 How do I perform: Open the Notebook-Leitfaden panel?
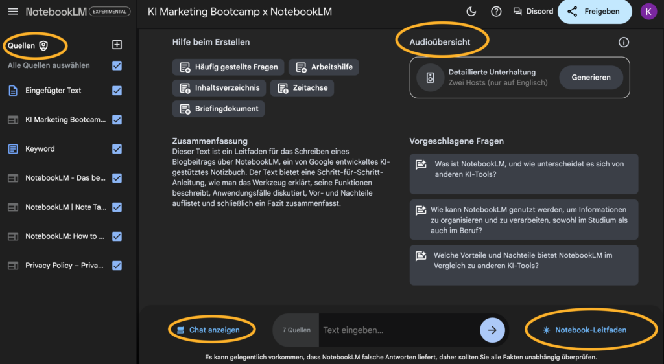click(x=585, y=330)
